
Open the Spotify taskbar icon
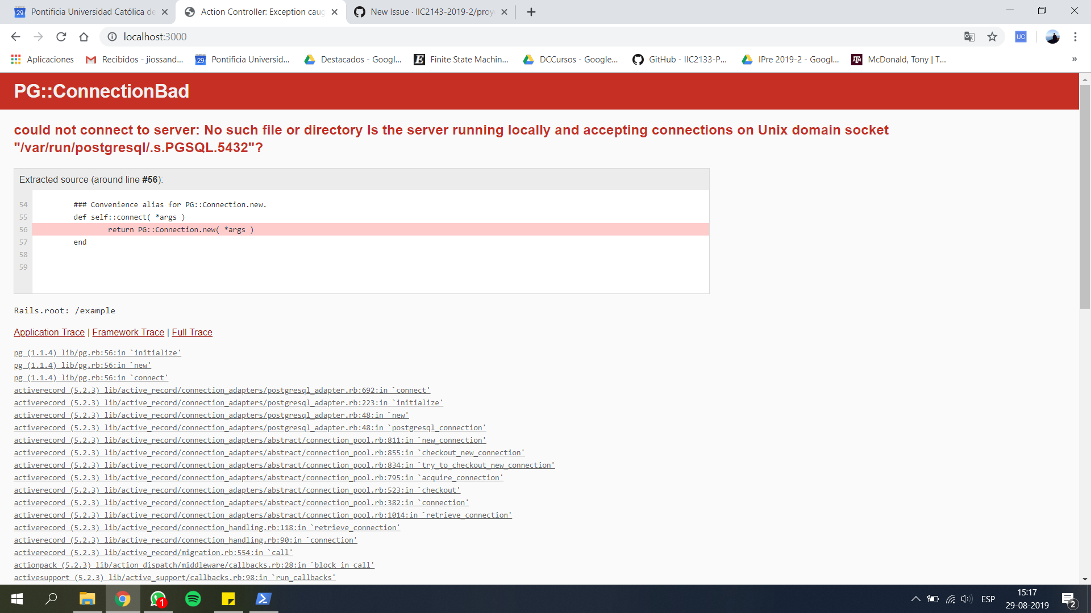(x=193, y=599)
